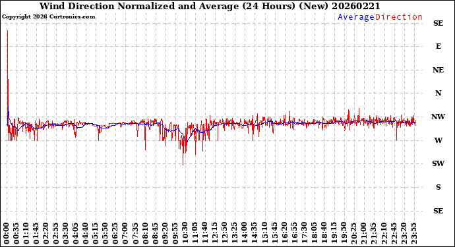Click the 11:40 time label
The height and width of the screenshot is (247, 455).
point(205,234)
